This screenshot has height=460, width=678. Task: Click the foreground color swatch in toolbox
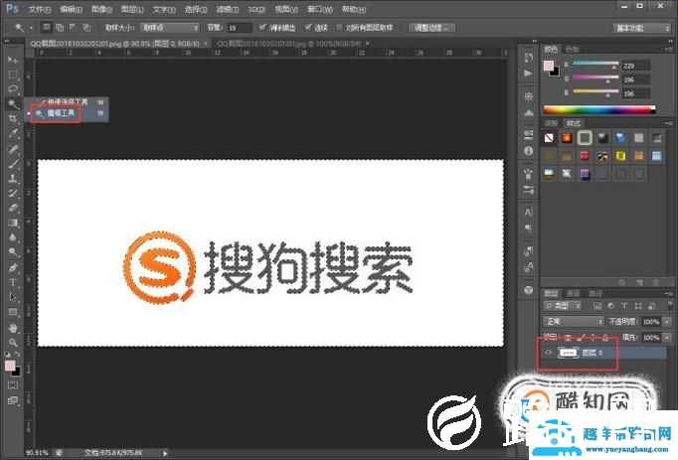pos(10,366)
